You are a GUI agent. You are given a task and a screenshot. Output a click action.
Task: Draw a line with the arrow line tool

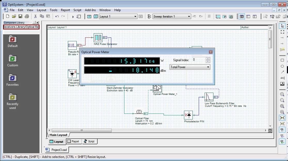coord(282,72)
